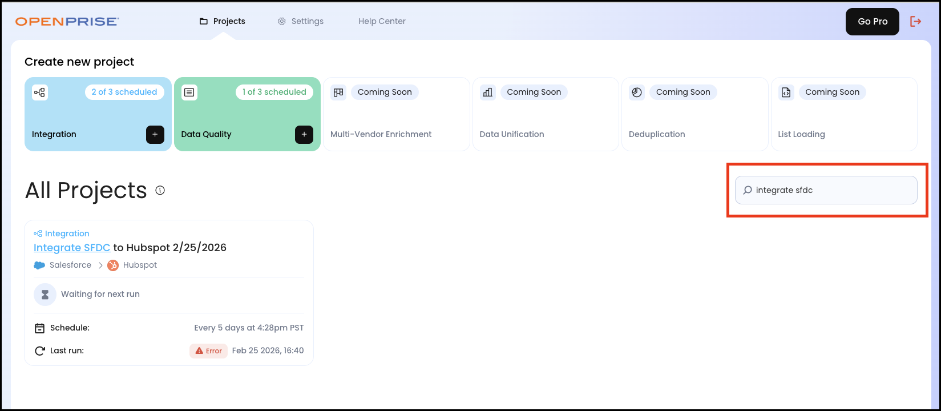
Task: Click the 2 of 3 scheduled badge
Action: (124, 92)
